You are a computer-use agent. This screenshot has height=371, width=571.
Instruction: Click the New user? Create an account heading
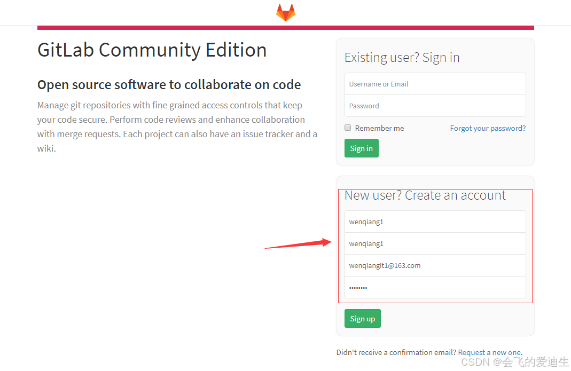coord(425,195)
